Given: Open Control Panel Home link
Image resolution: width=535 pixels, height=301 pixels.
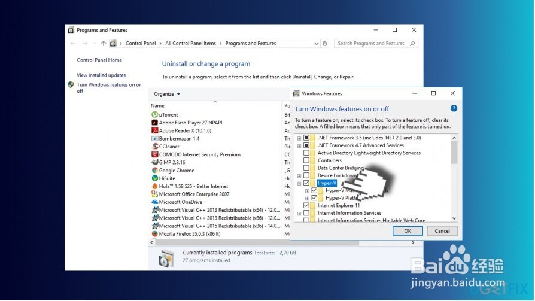Looking at the screenshot, I should click(99, 60).
